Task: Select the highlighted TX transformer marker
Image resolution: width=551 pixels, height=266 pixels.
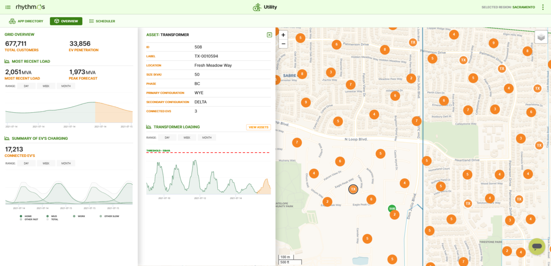Action: [x=353, y=189]
